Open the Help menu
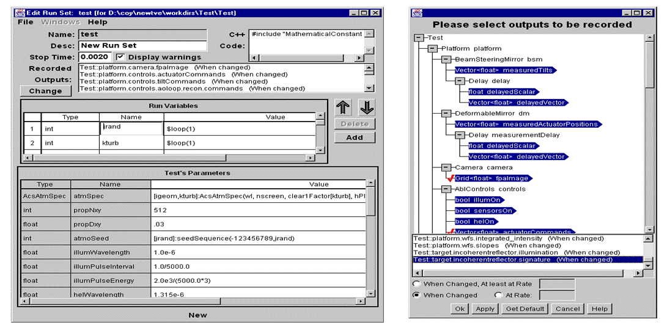This screenshot has width=670, height=333. pyautogui.click(x=97, y=22)
